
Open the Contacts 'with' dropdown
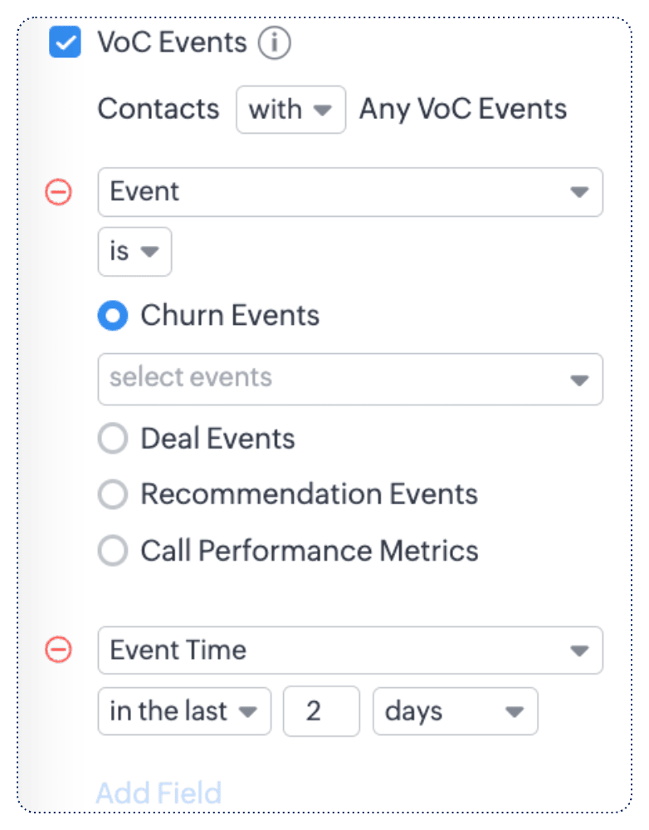290,109
